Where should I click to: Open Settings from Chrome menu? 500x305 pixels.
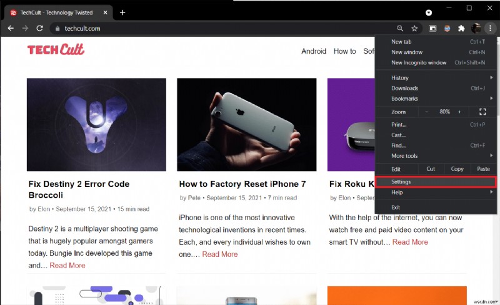coord(436,182)
